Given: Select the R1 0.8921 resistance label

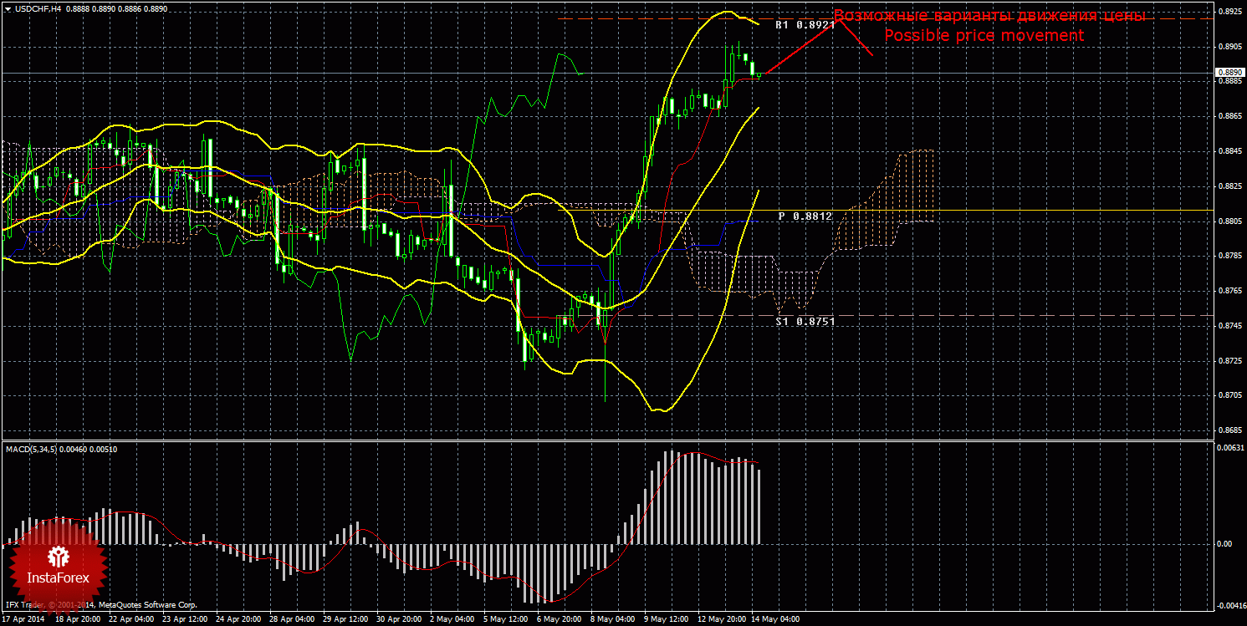Looking at the screenshot, I should coord(805,25).
